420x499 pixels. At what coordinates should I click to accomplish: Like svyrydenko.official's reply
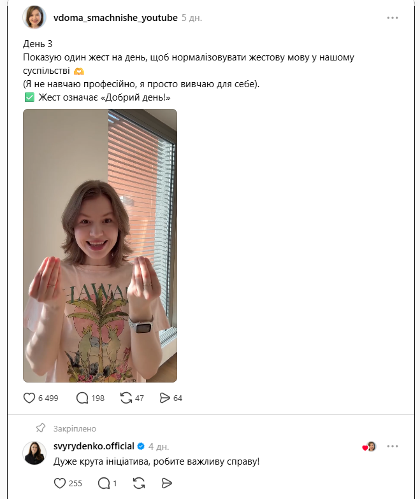point(60,483)
